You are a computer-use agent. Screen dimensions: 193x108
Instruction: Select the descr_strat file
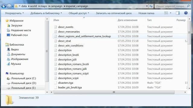(65, 41)
